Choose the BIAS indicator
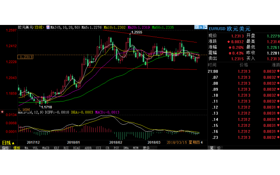Viewport: 280px width, 175px height. tap(77, 148)
